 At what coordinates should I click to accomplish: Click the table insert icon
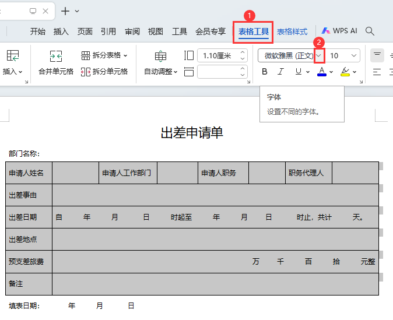[12, 55]
